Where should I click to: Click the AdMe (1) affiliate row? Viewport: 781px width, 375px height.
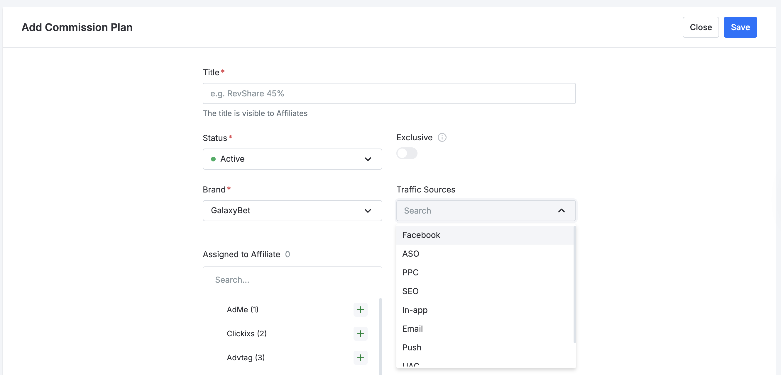point(291,310)
